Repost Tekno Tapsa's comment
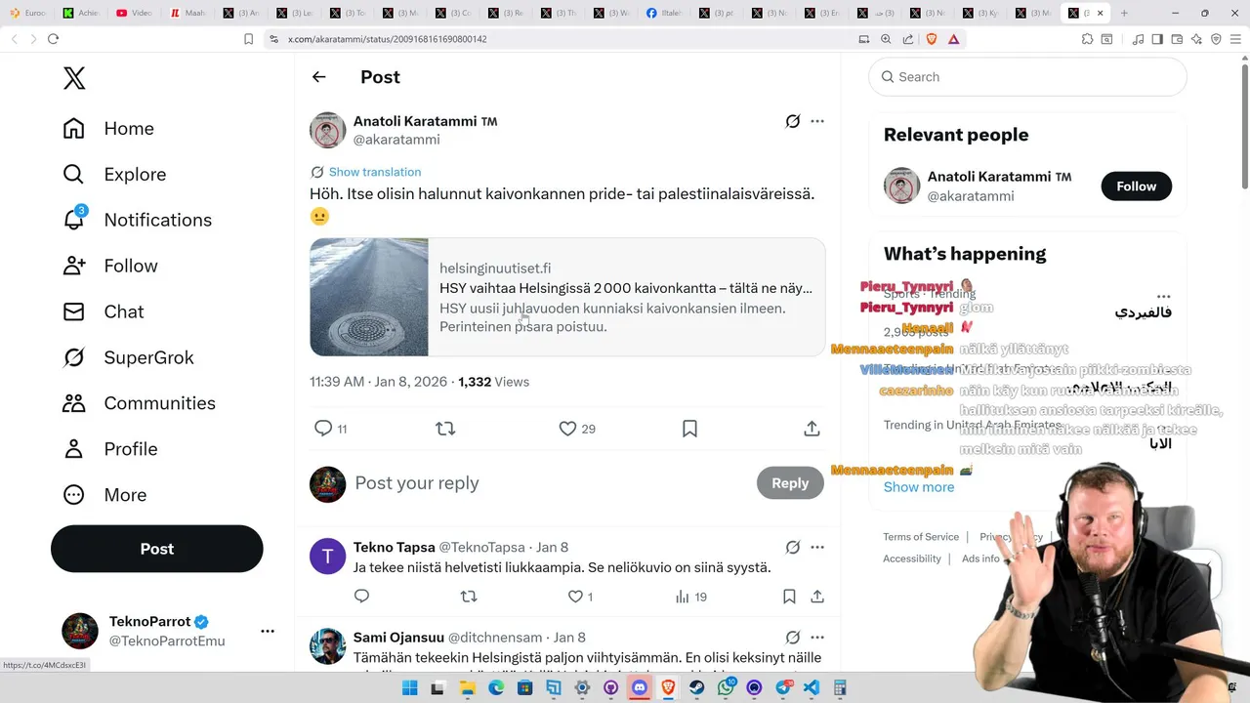Image resolution: width=1250 pixels, height=703 pixels. tap(469, 596)
